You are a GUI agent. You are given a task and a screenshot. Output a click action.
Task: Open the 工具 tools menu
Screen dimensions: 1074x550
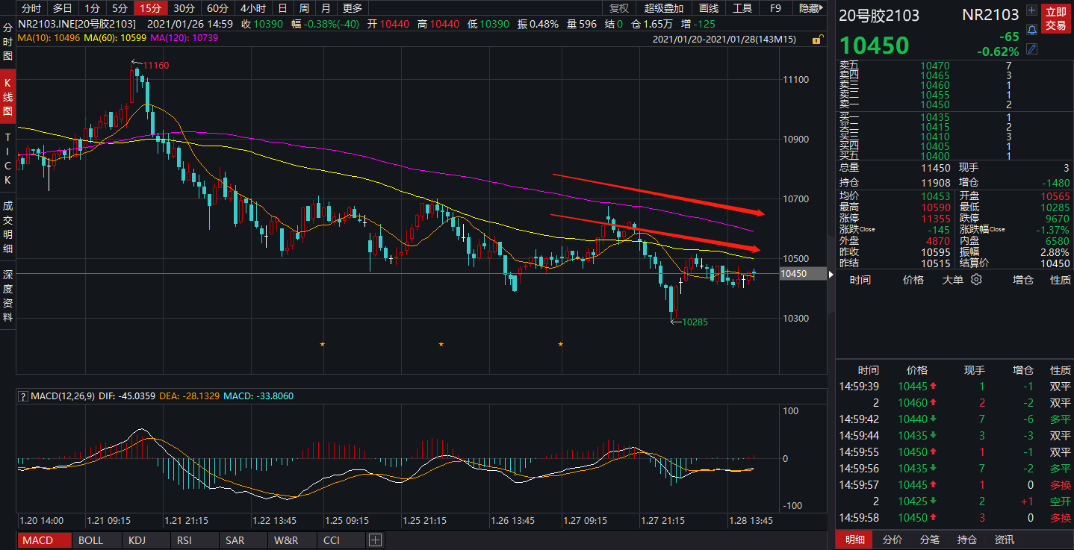point(742,8)
